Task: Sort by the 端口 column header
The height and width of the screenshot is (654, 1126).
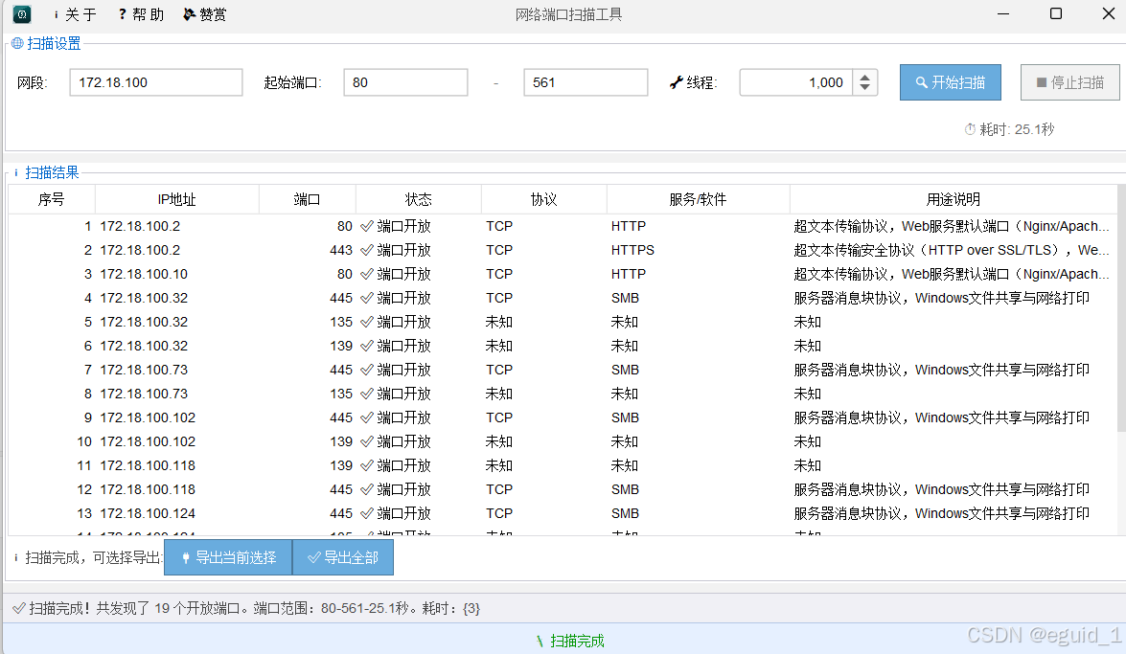Action: (308, 199)
